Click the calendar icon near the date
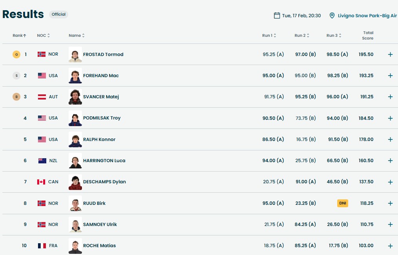 click(x=277, y=16)
